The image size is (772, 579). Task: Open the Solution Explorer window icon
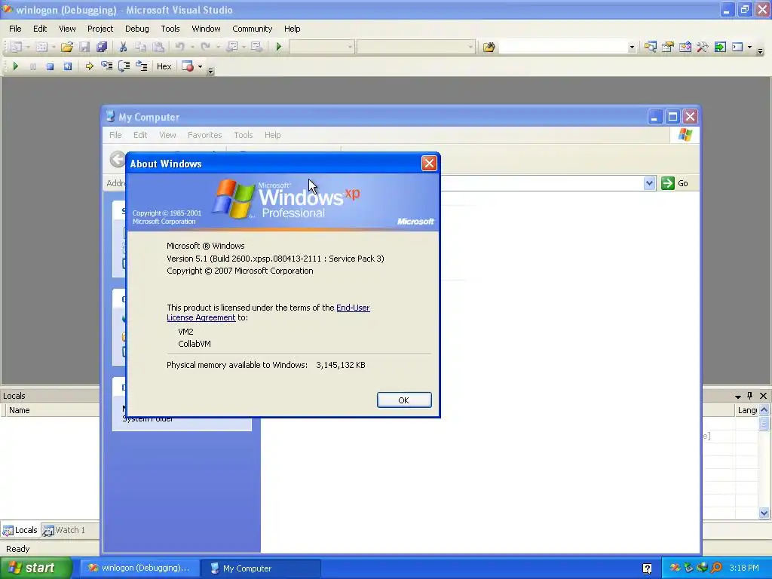651,47
